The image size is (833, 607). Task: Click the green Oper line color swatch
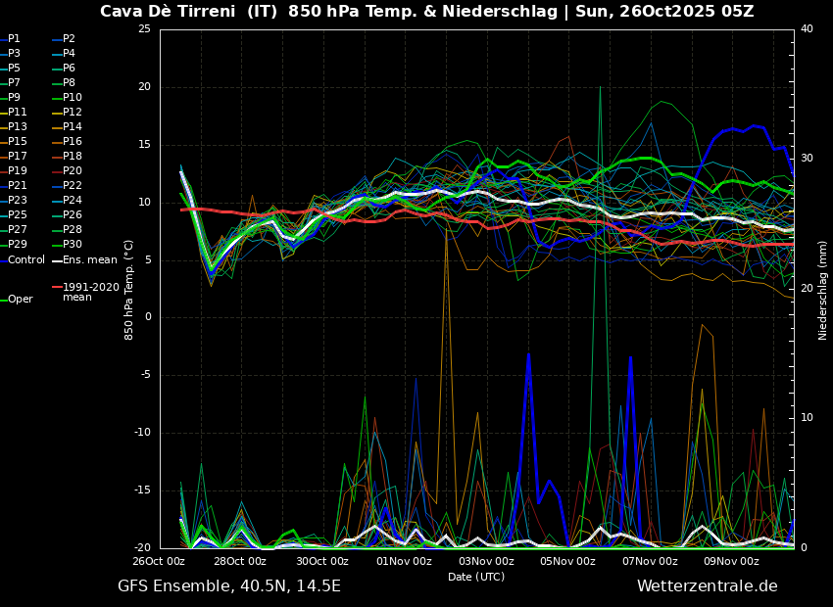3,300
